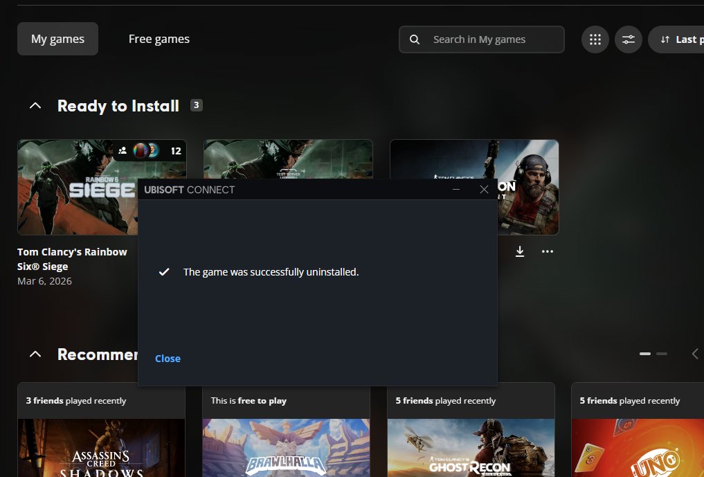Open the filter sliders icon
This screenshot has width=704, height=477.
pos(628,39)
